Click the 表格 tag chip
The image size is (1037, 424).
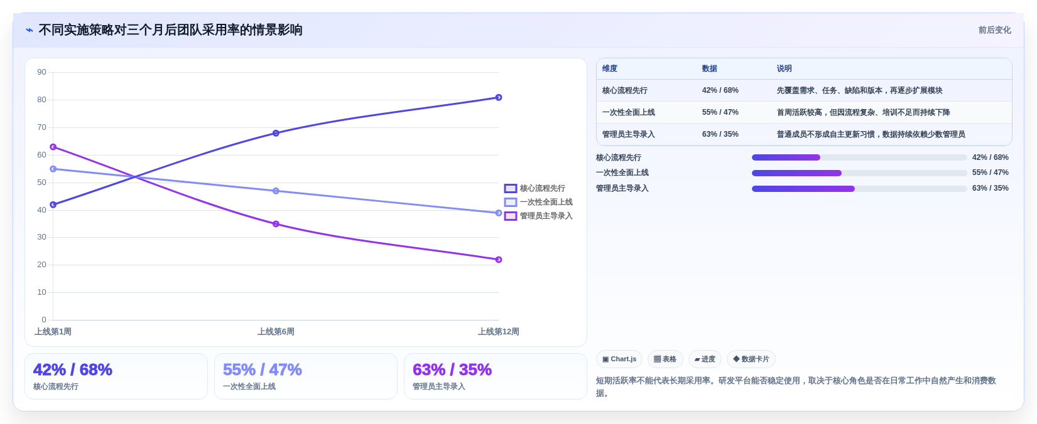pos(665,359)
